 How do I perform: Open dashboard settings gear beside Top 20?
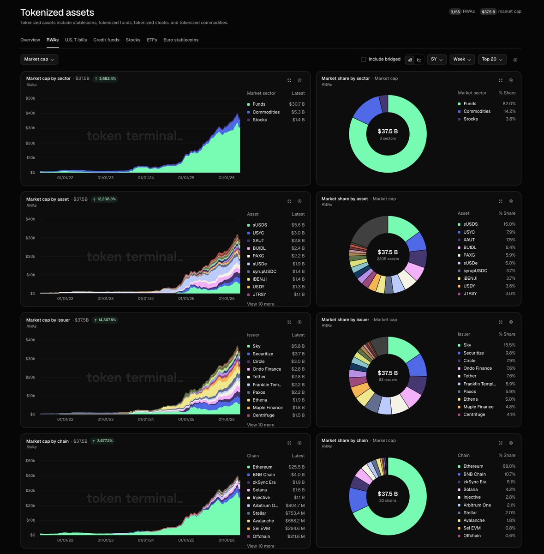515,60
